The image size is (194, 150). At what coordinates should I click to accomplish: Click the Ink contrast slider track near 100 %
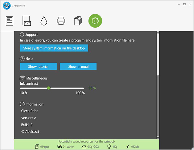[83, 88]
